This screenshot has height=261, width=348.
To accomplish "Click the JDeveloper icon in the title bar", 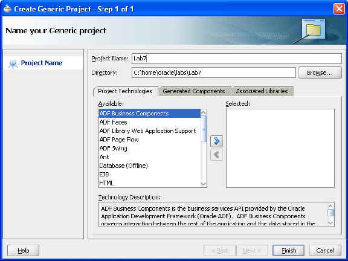I will (x=7, y=9).
